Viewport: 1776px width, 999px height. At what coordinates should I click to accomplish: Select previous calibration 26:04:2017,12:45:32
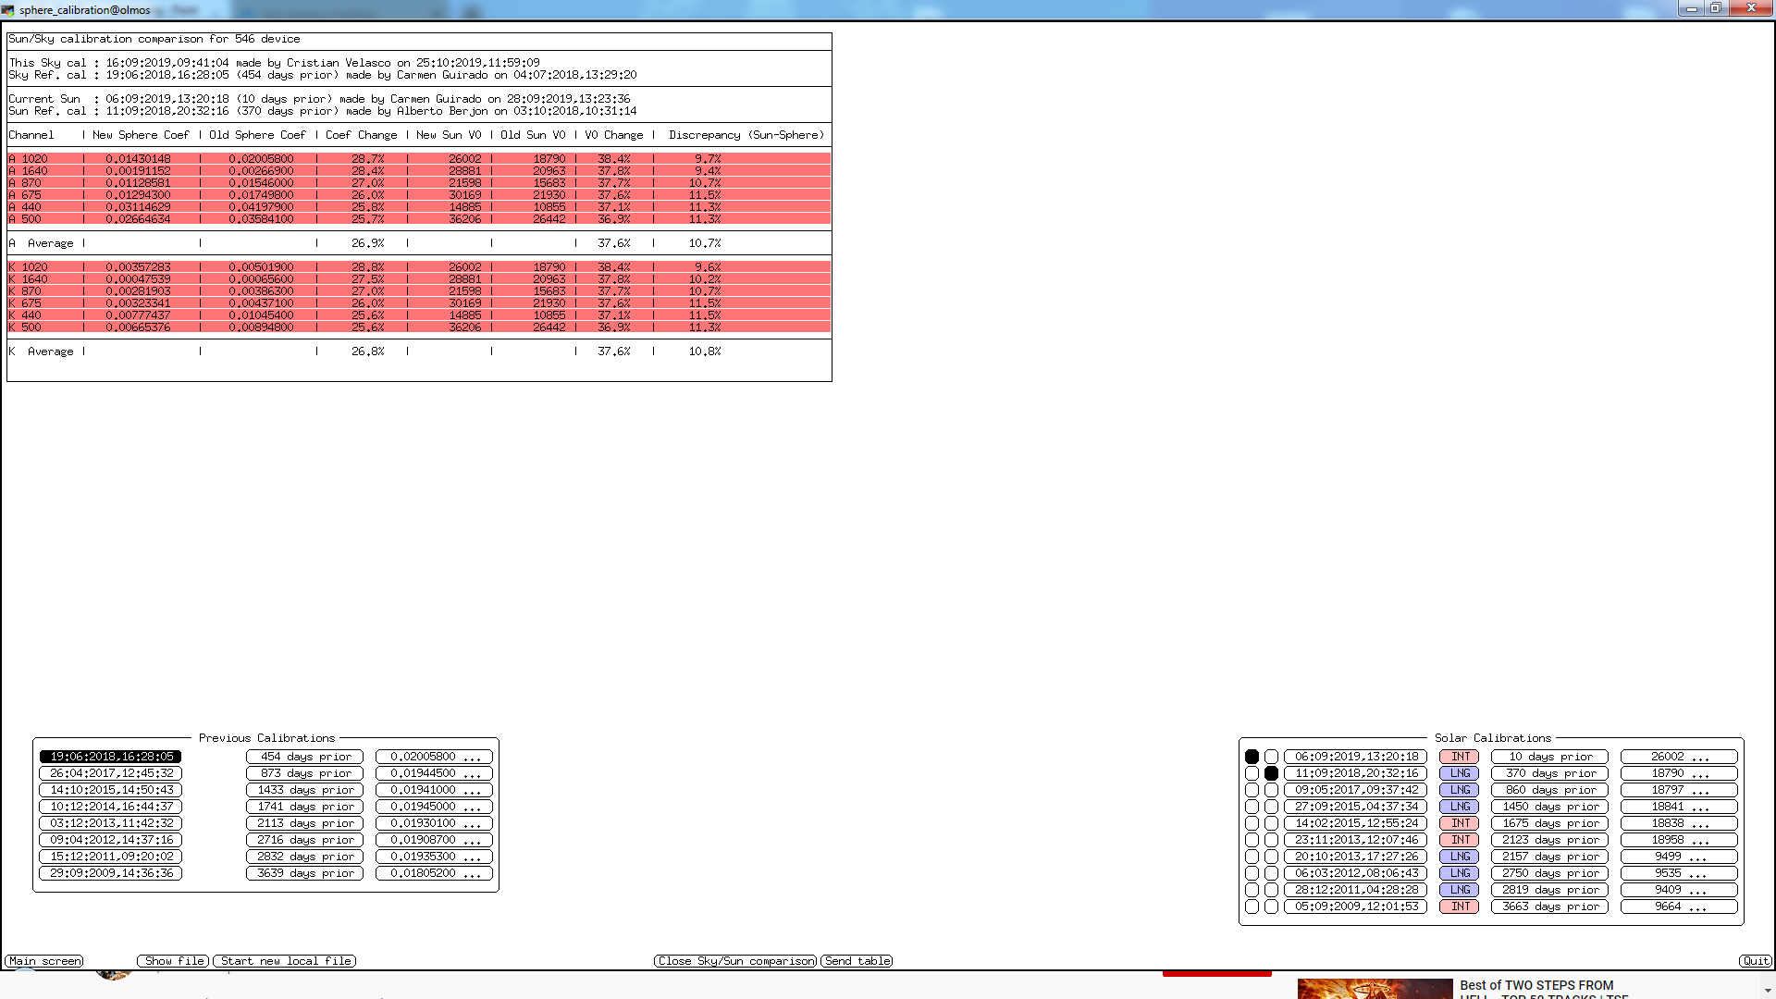pyautogui.click(x=111, y=773)
